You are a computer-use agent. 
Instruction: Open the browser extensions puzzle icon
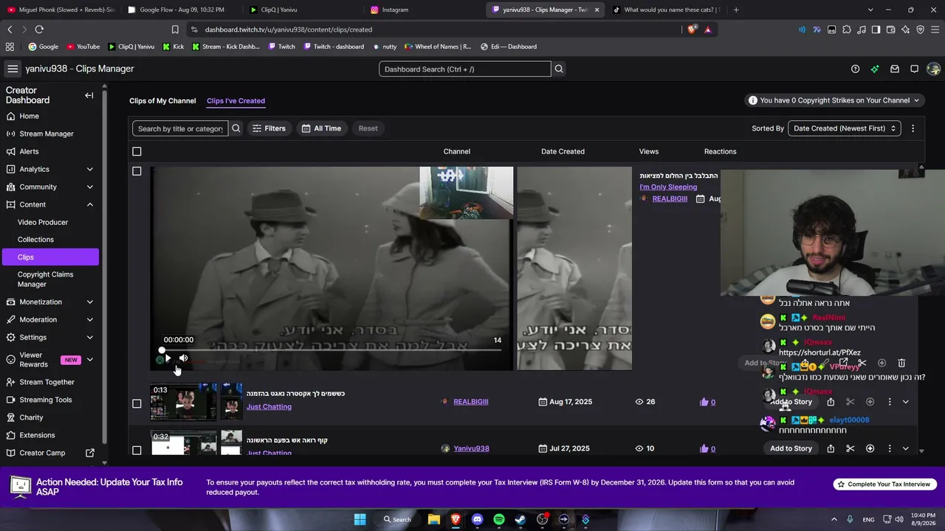[x=847, y=29]
